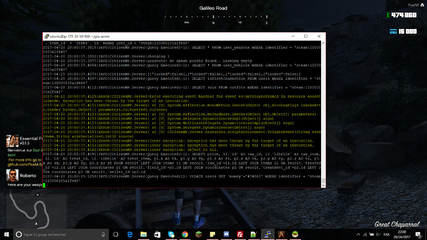Click the Galileo Road street label
The width and height of the screenshot is (427, 240).
213,8
